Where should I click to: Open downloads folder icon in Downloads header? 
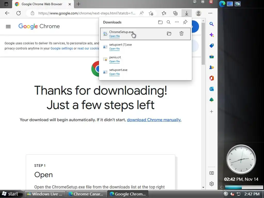[x=160, y=22]
